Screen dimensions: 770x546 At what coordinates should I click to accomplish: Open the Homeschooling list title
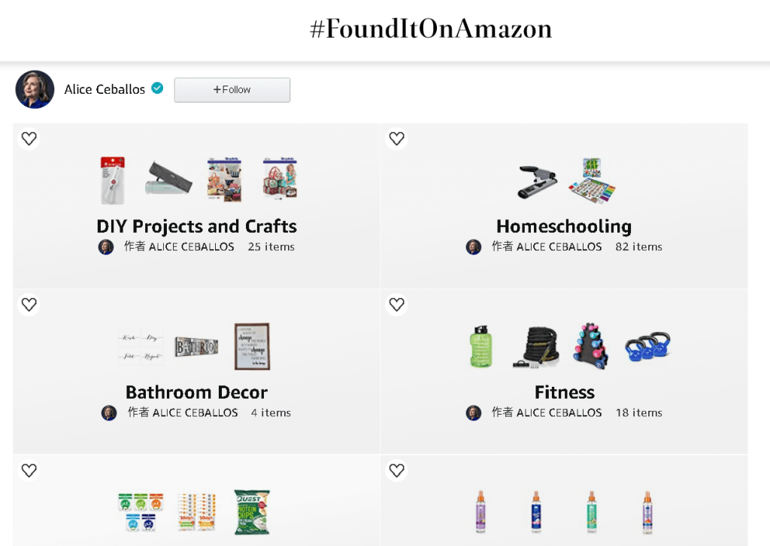(563, 226)
